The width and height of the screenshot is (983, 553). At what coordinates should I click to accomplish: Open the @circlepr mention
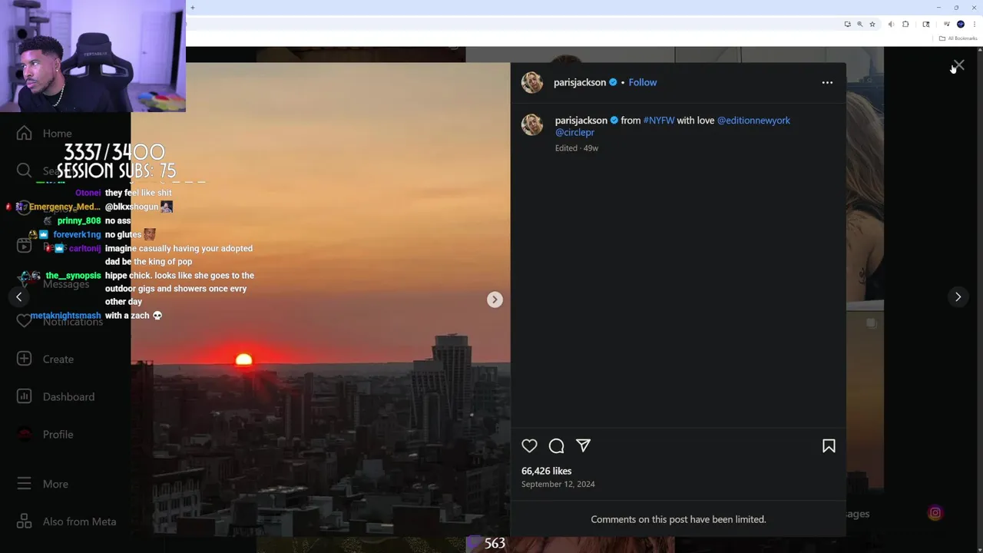574,132
